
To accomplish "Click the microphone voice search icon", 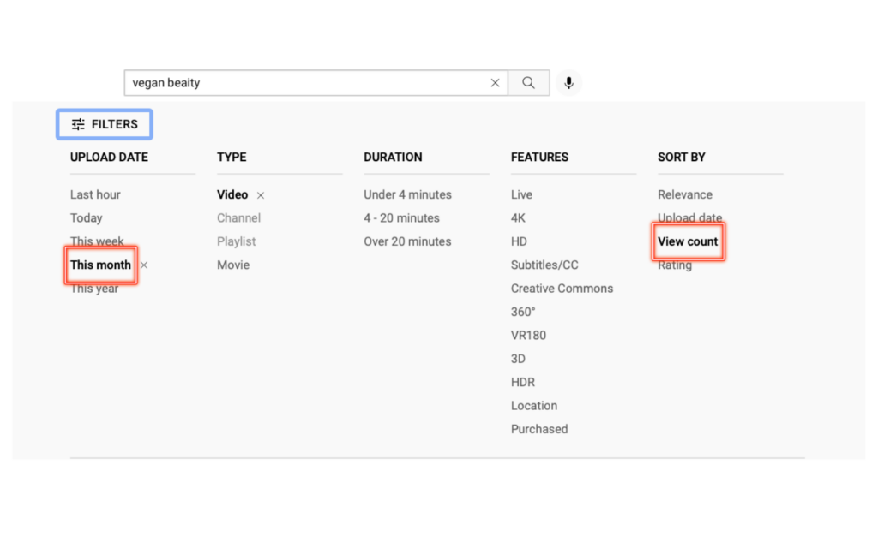I will (x=568, y=83).
